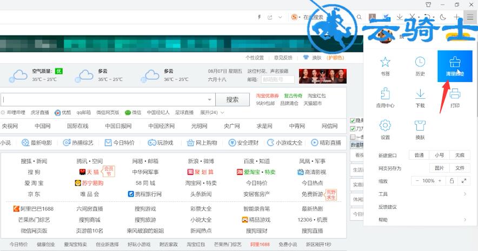
Task: Uncheck the 刀刀 checkbox
Action: 353,128
